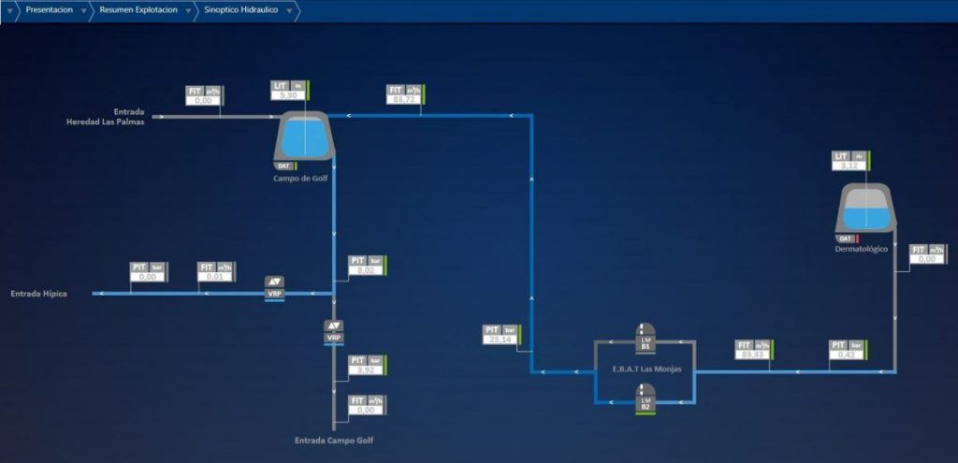The height and width of the screenshot is (463, 958).
Task: Expand the dropdown arrow after Resumen Explotacion
Action: tap(187, 11)
